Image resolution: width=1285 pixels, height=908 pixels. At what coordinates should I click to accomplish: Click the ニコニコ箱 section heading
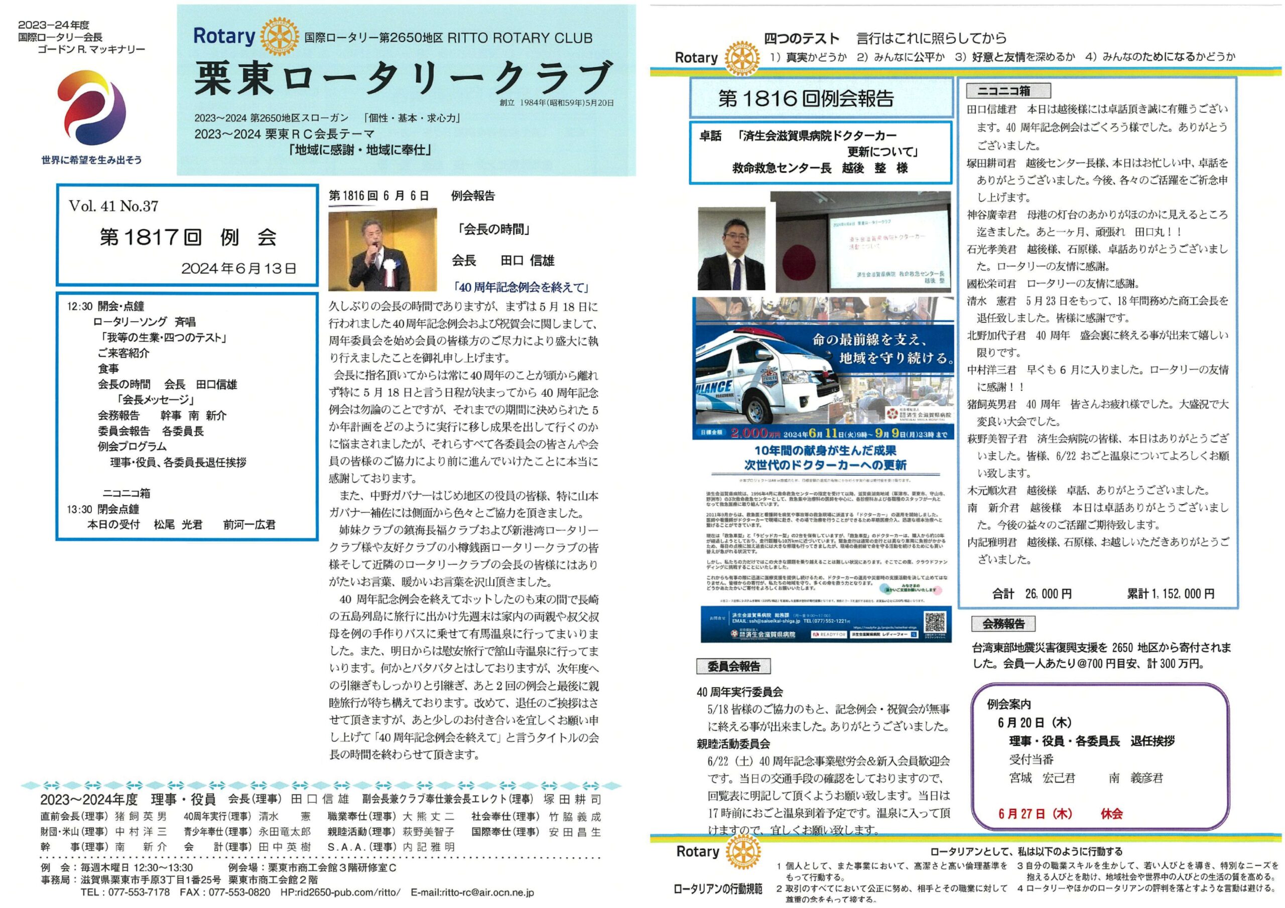[x=1008, y=91]
